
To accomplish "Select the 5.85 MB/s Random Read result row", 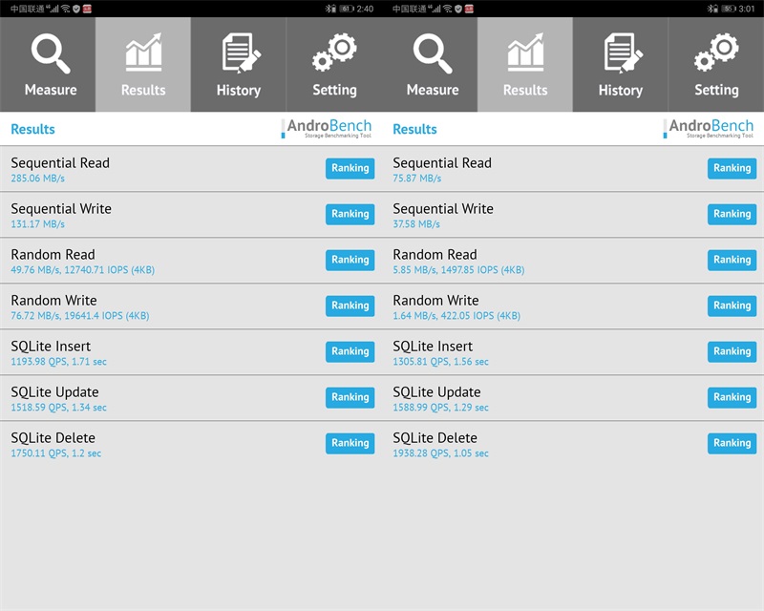I will (525, 261).
